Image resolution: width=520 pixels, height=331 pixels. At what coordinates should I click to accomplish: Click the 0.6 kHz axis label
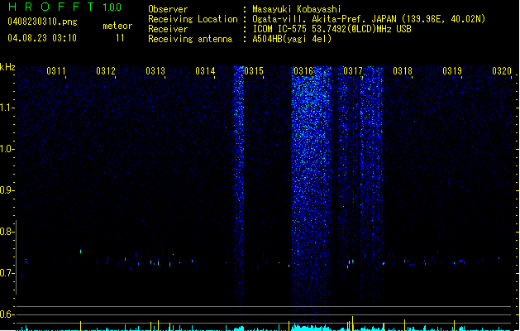point(7,314)
